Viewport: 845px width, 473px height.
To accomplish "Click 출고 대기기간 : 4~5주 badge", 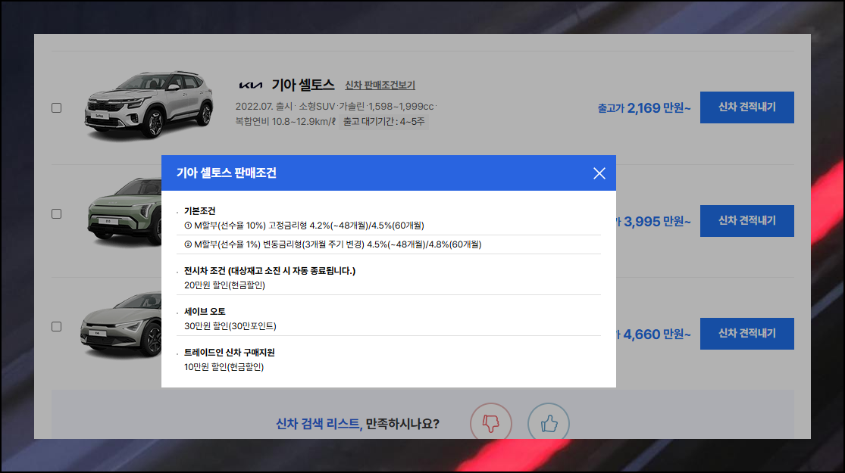I will [x=383, y=122].
